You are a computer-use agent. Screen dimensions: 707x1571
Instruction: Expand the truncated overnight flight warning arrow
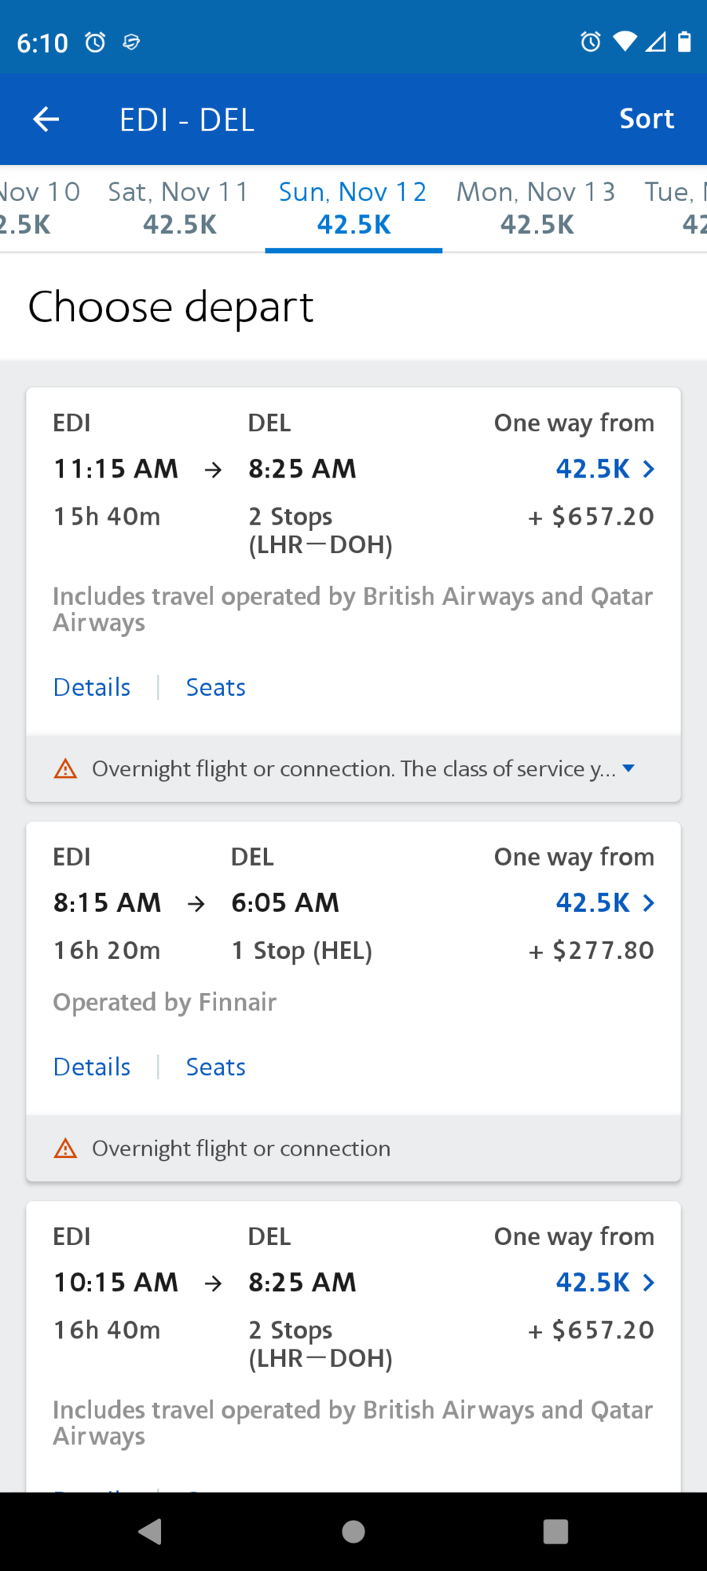628,768
